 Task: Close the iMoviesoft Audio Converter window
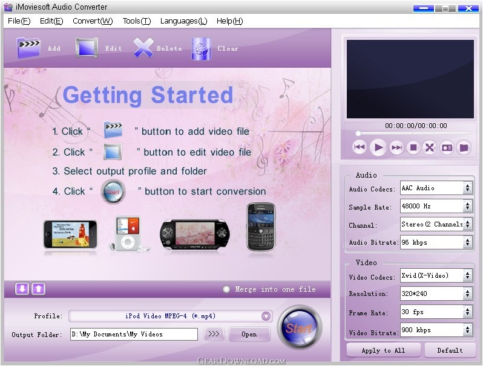point(468,8)
